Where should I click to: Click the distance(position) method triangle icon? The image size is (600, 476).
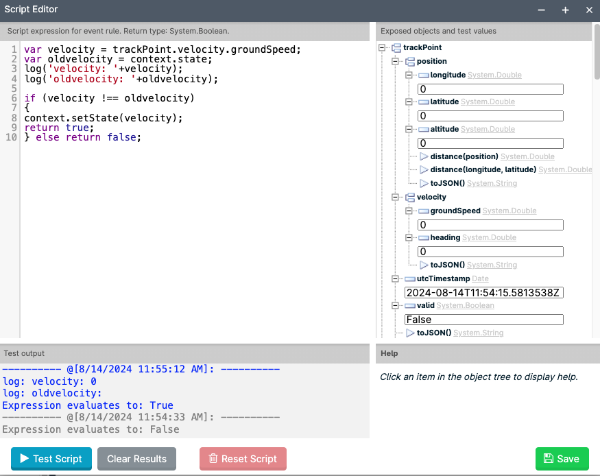[x=424, y=156]
